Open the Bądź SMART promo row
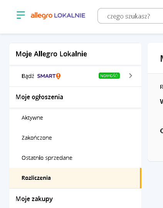 (76, 76)
